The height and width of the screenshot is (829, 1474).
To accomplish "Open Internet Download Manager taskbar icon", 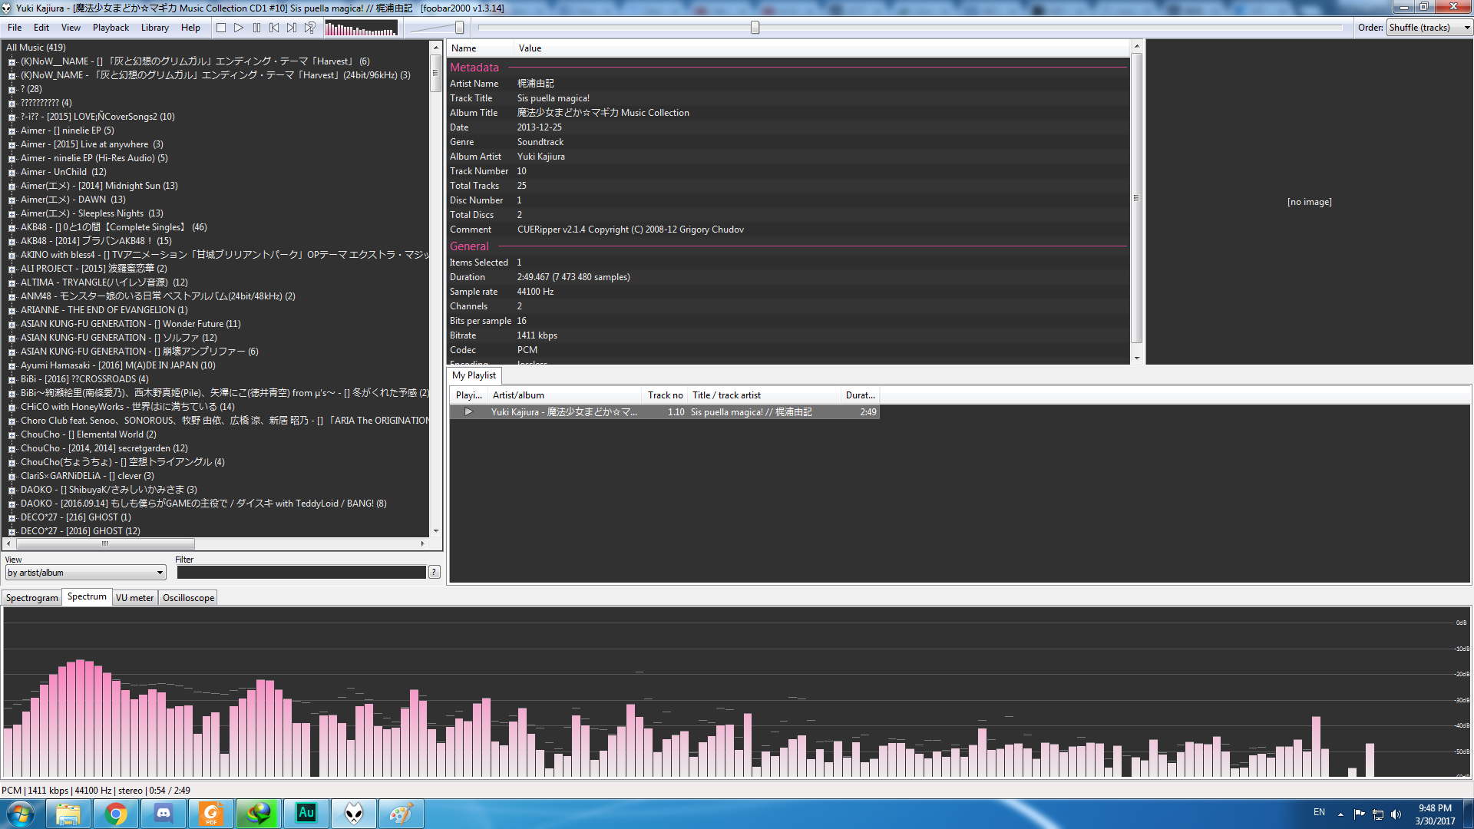I will [x=259, y=814].
